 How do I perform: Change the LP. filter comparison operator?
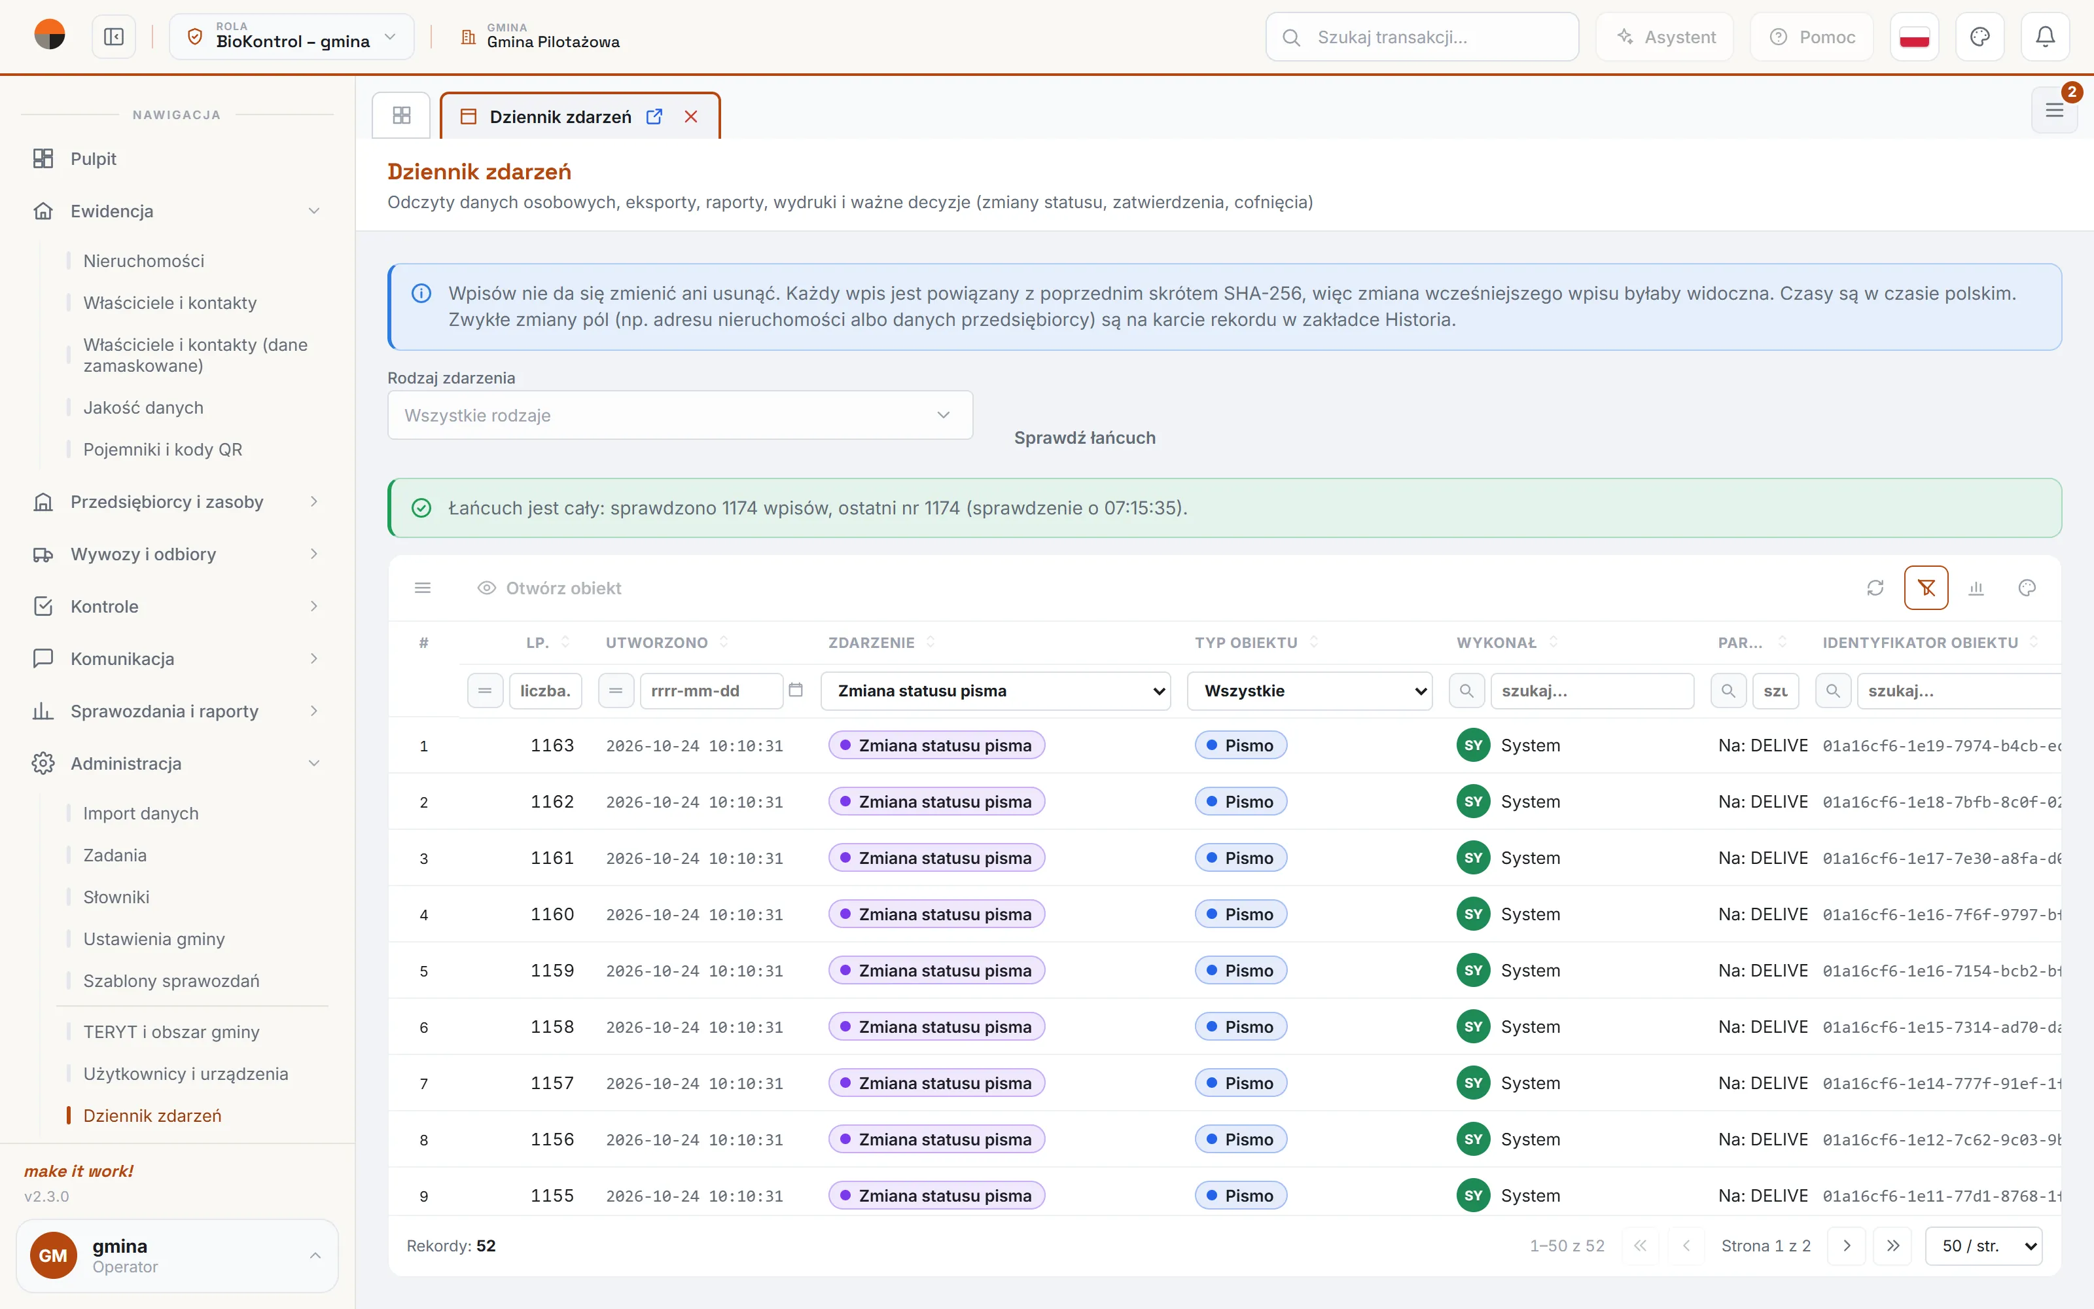484,691
